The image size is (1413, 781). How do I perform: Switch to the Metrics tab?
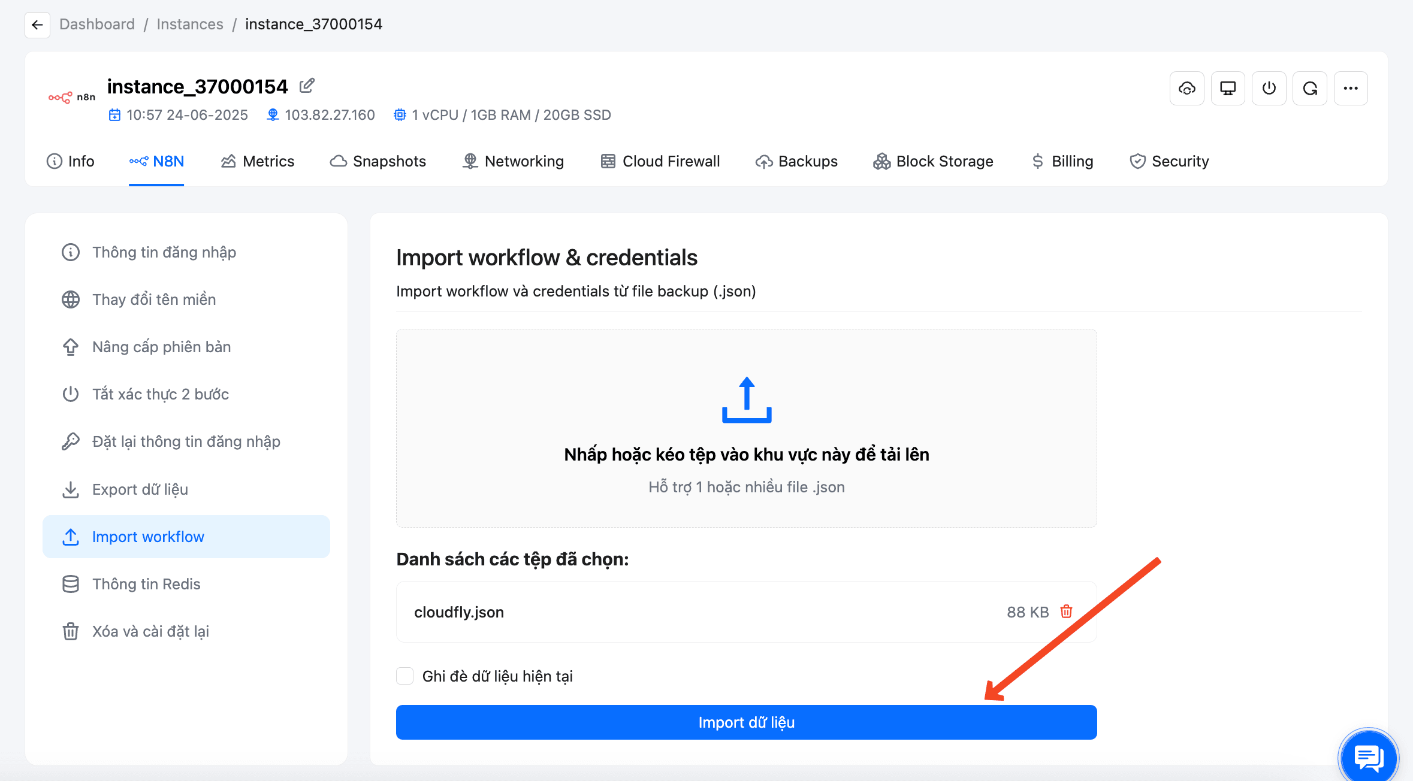258,161
